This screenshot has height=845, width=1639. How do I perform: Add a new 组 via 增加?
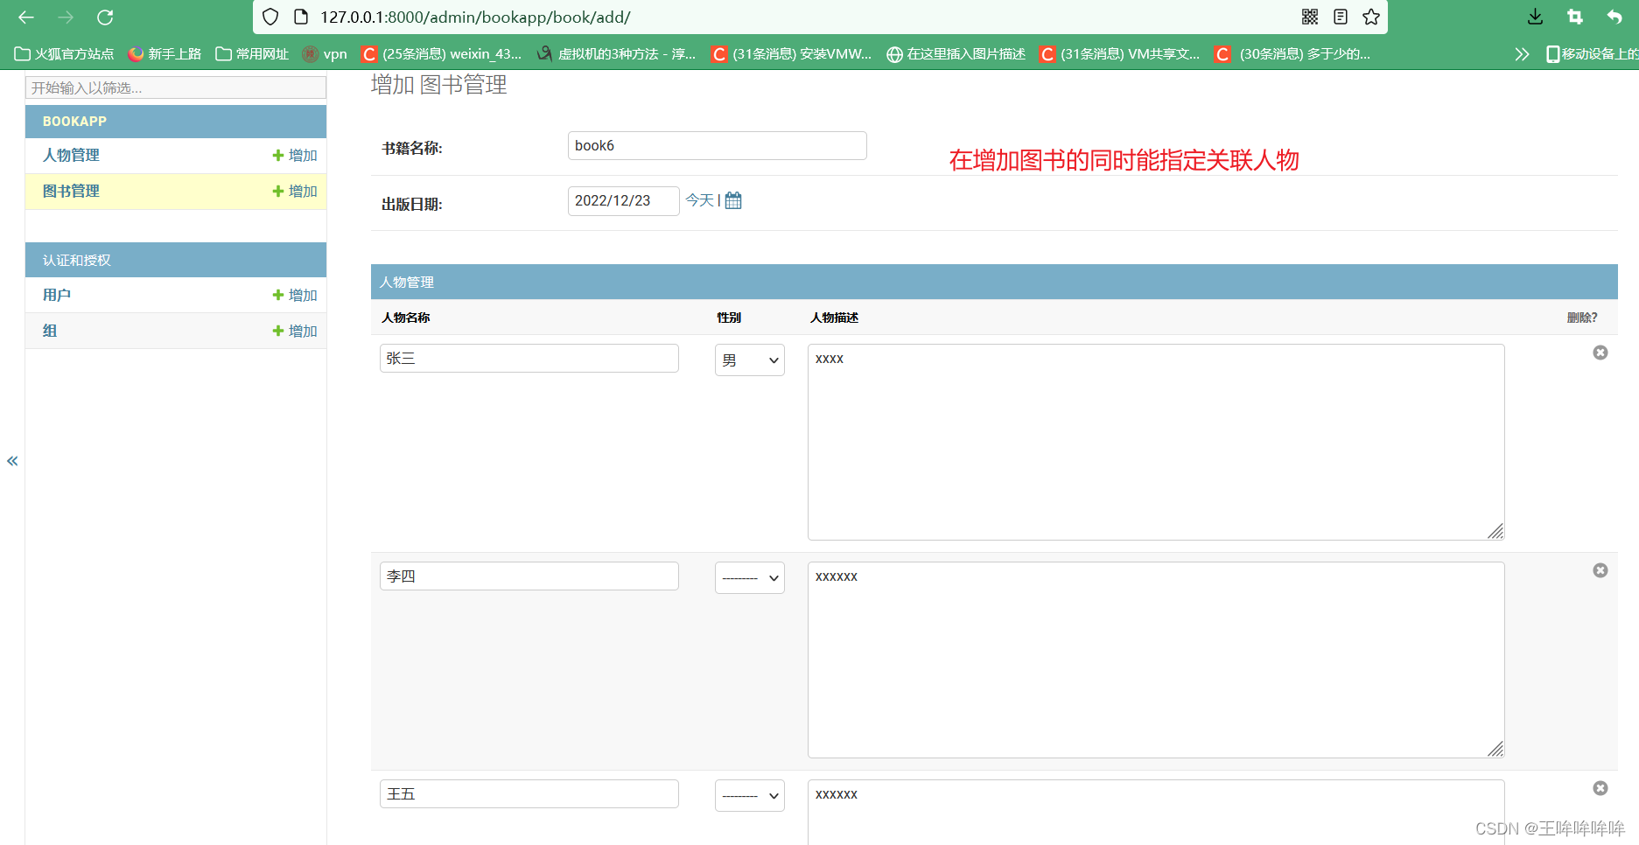tap(295, 331)
